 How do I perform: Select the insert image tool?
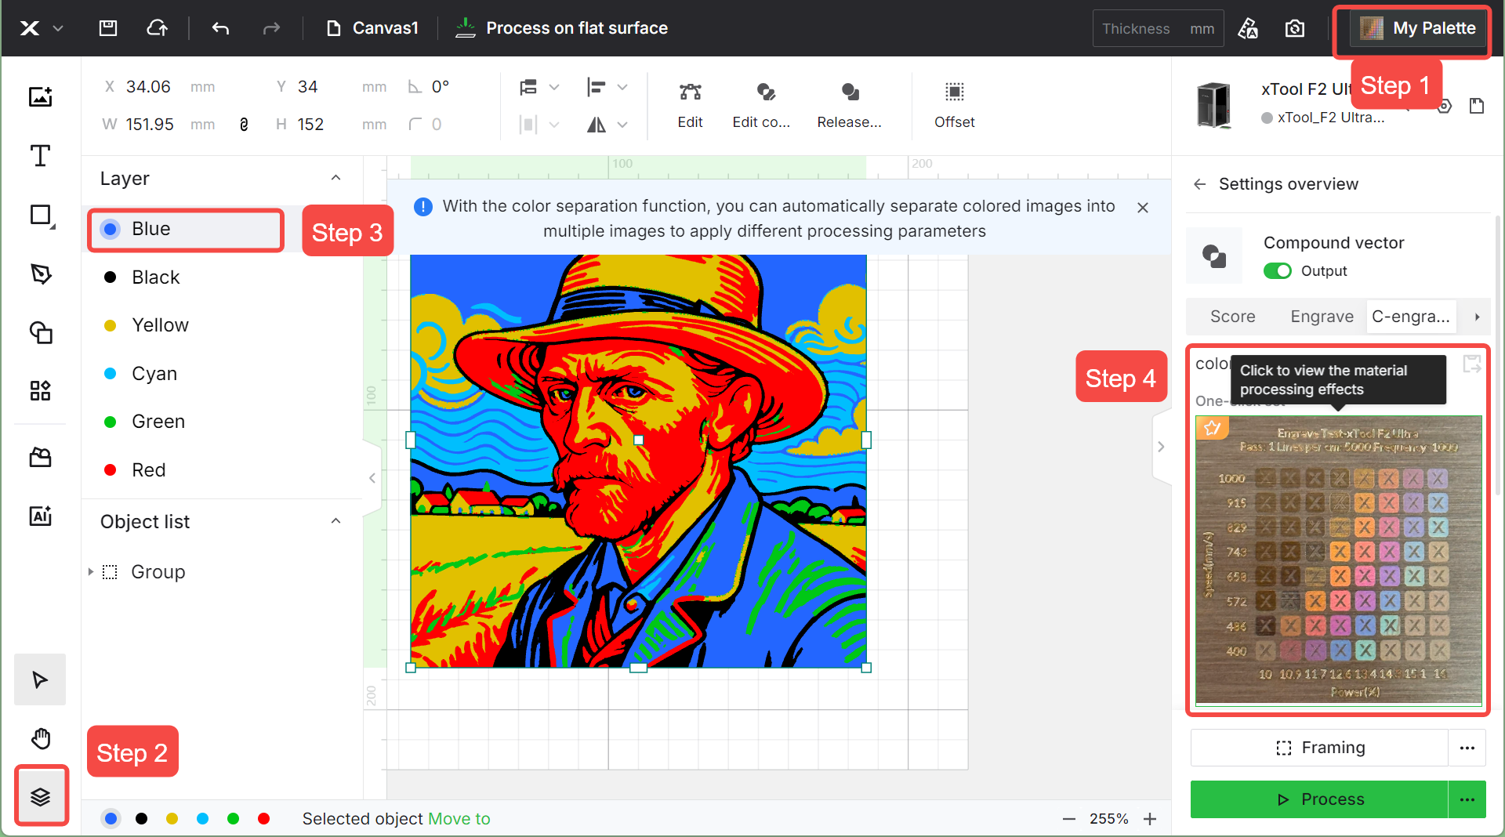coord(41,96)
